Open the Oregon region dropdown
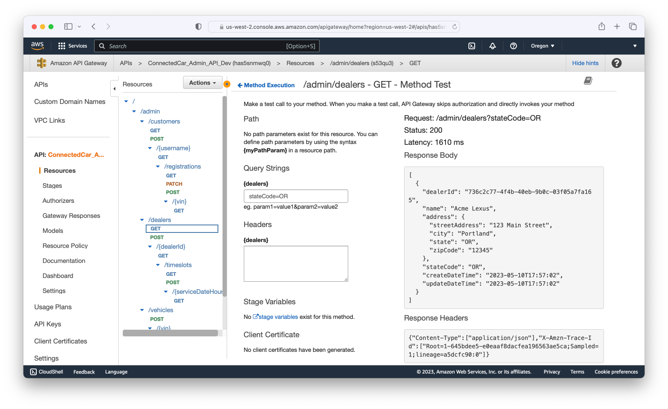This screenshot has height=409, width=668. (542, 46)
